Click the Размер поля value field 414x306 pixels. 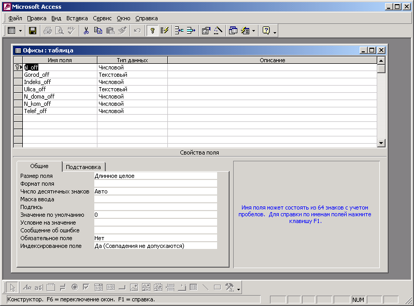tap(155, 176)
